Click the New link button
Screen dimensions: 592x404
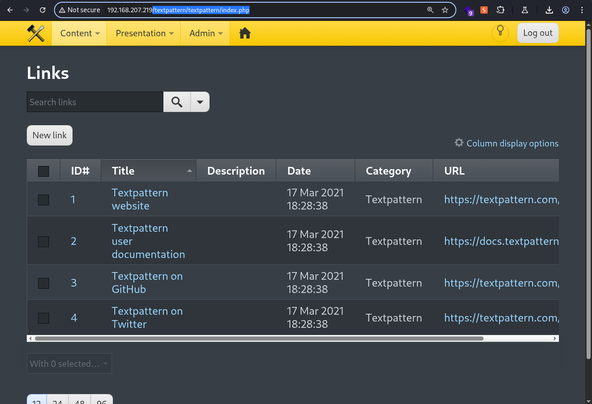pos(49,135)
